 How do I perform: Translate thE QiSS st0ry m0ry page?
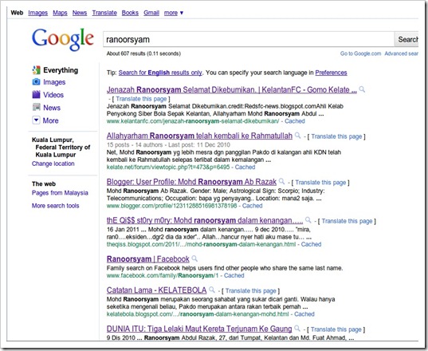point(347,221)
